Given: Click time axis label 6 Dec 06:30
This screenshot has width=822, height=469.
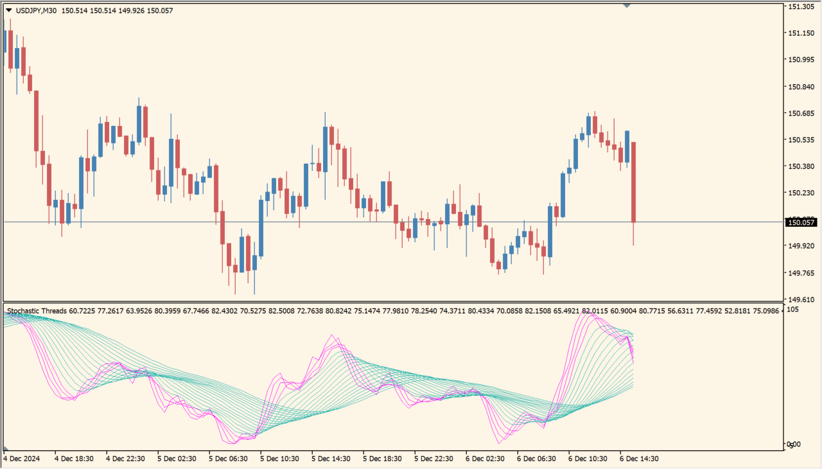Looking at the screenshot, I should [536, 459].
